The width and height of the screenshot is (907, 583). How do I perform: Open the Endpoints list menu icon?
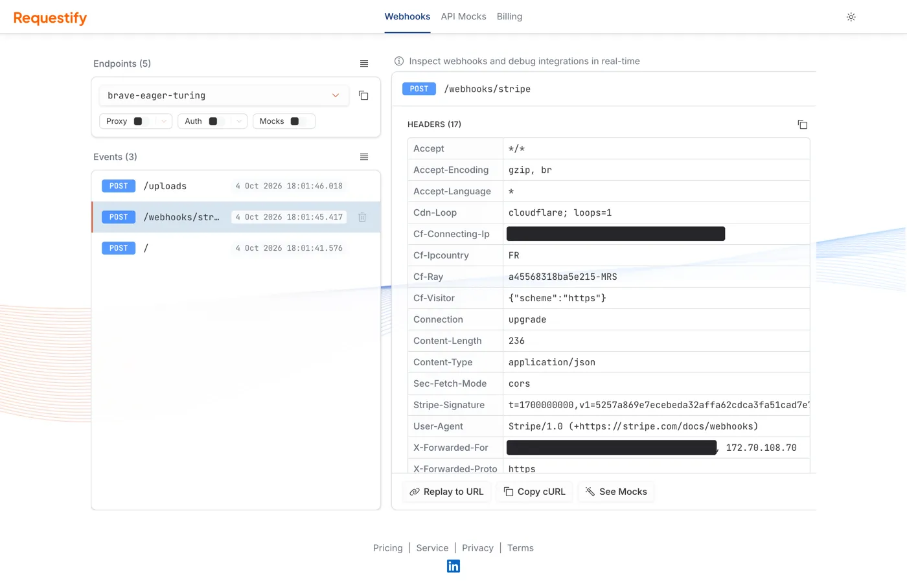pos(364,63)
